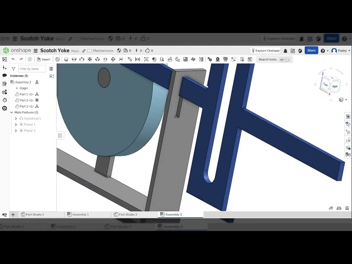Select the Slider mate tool
The image size is (352, 264).
click(x=82, y=59)
